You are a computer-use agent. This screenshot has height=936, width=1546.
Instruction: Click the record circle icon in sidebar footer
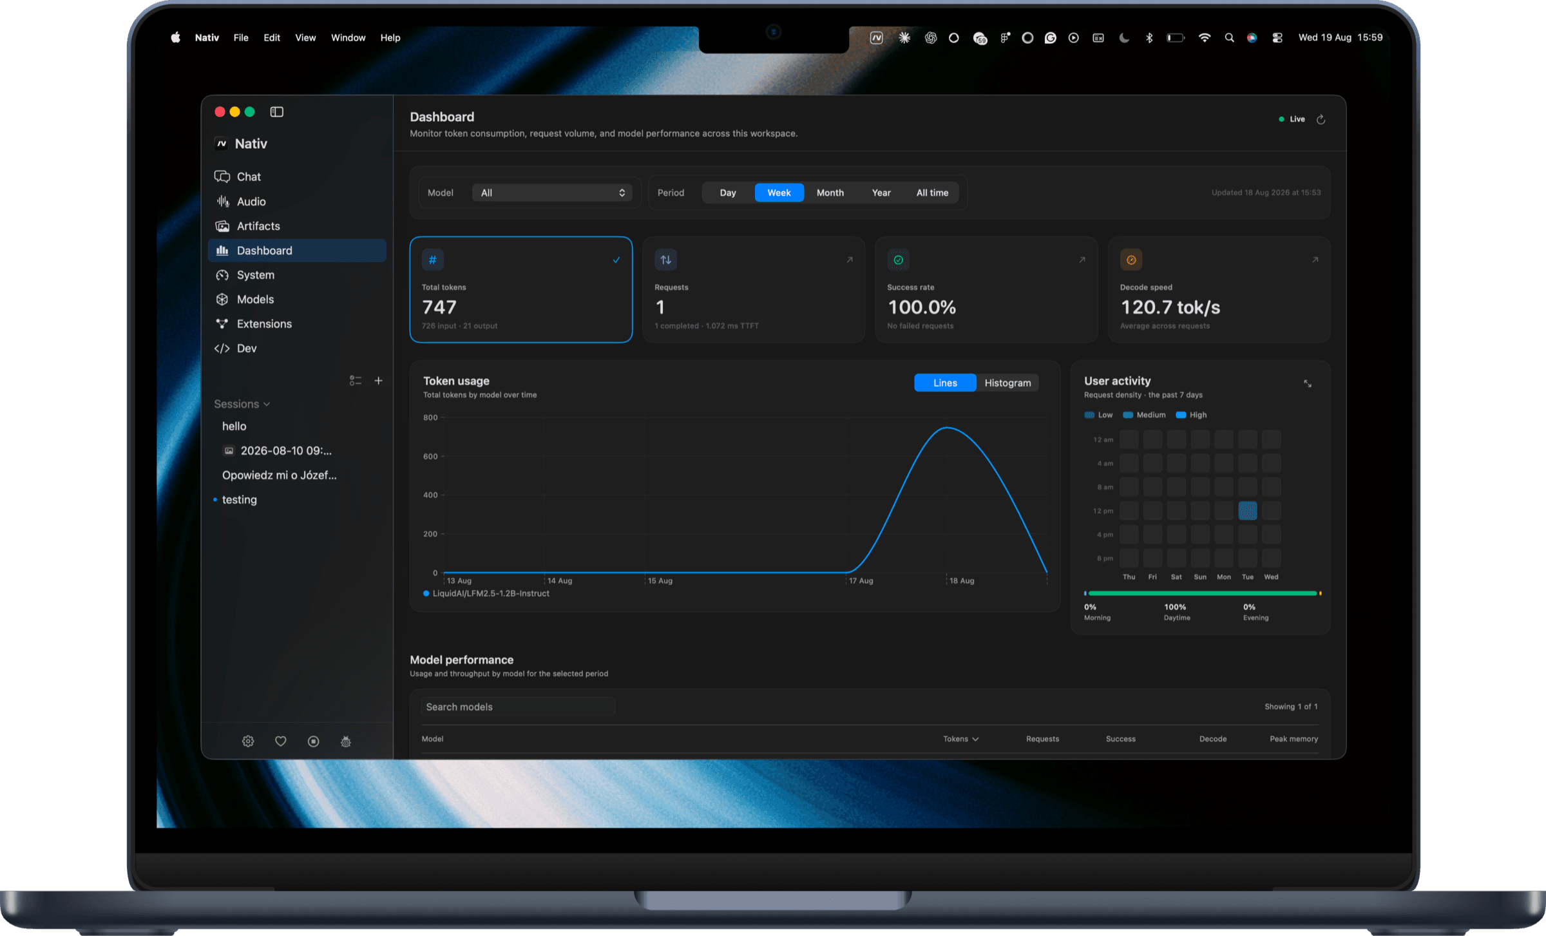314,741
